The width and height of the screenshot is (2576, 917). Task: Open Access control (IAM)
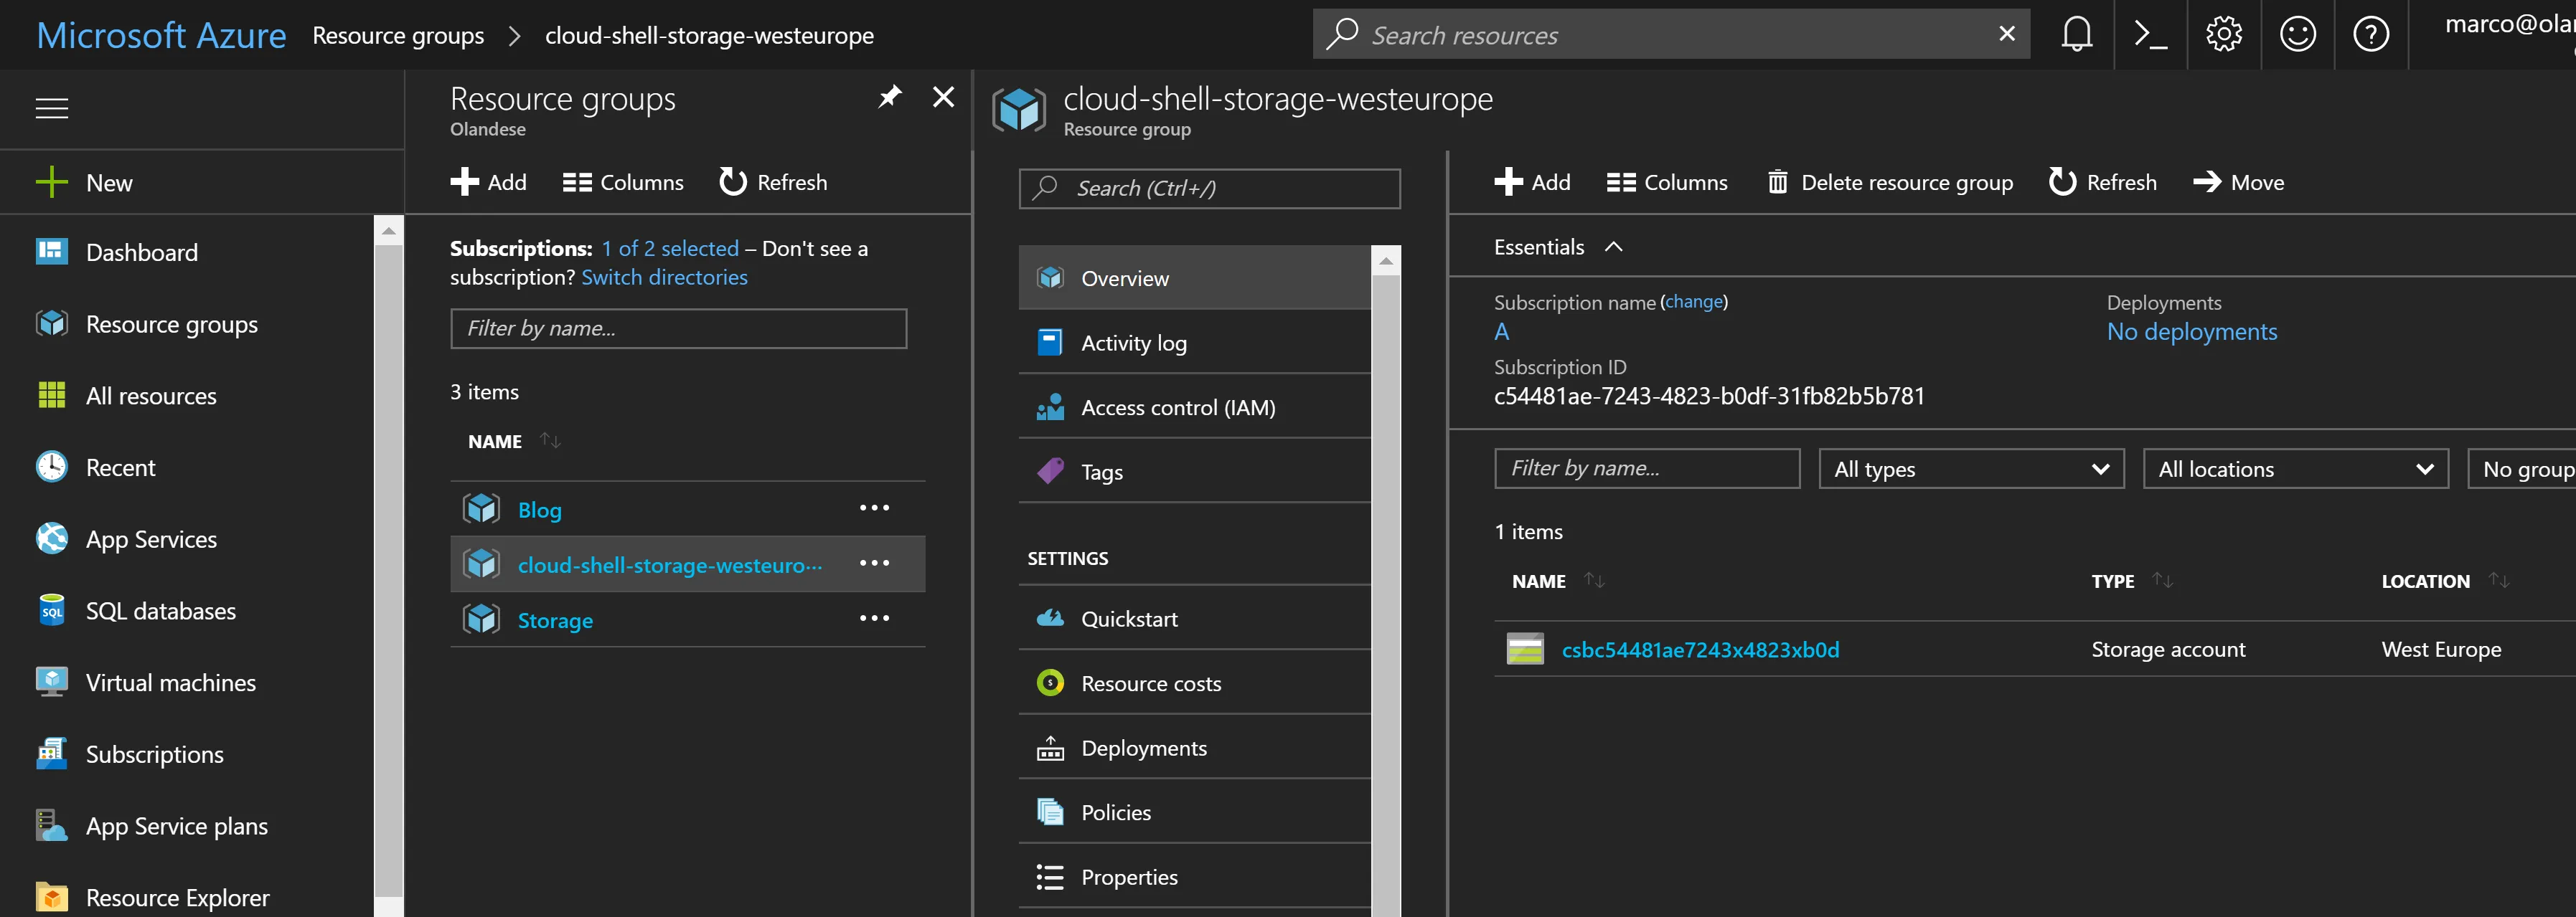(x=1195, y=407)
